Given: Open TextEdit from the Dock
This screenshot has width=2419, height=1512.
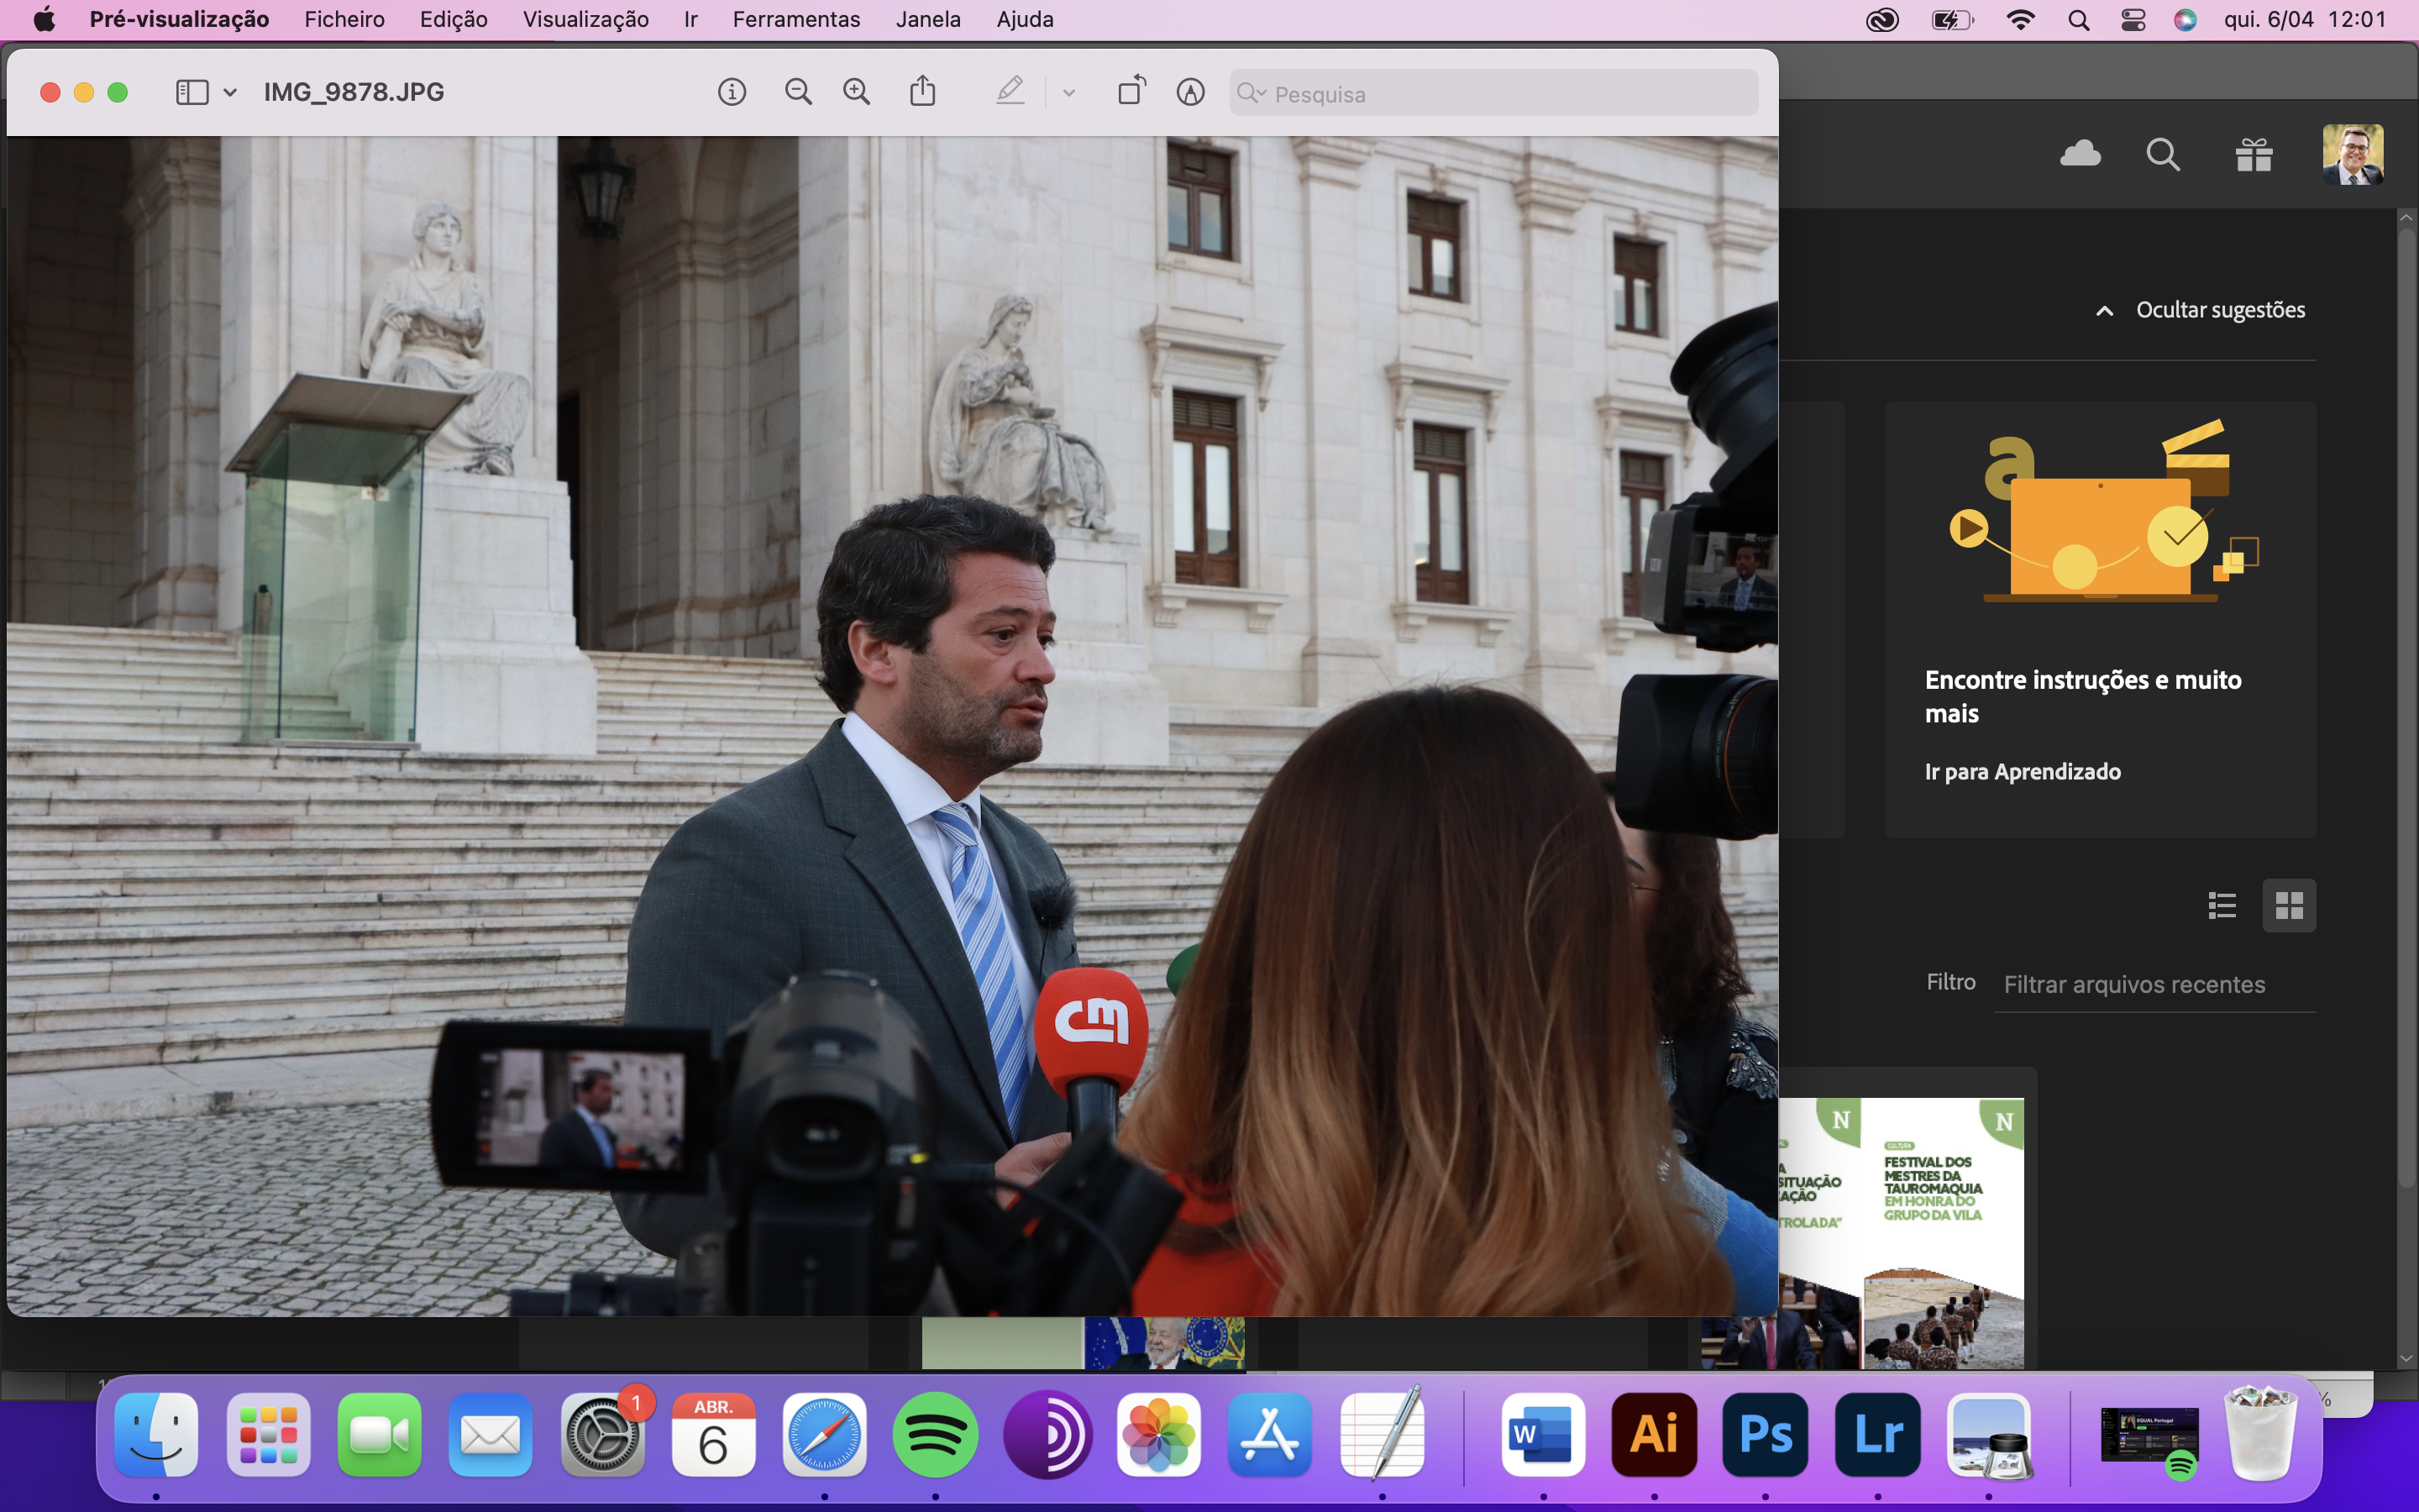Looking at the screenshot, I should coord(1383,1435).
